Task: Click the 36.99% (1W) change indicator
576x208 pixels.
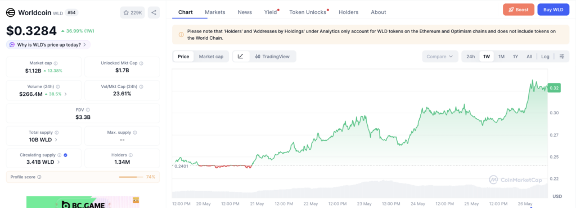Action: [78, 31]
